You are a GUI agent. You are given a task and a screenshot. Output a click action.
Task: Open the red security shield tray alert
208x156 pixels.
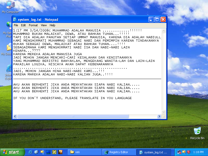[188, 152]
